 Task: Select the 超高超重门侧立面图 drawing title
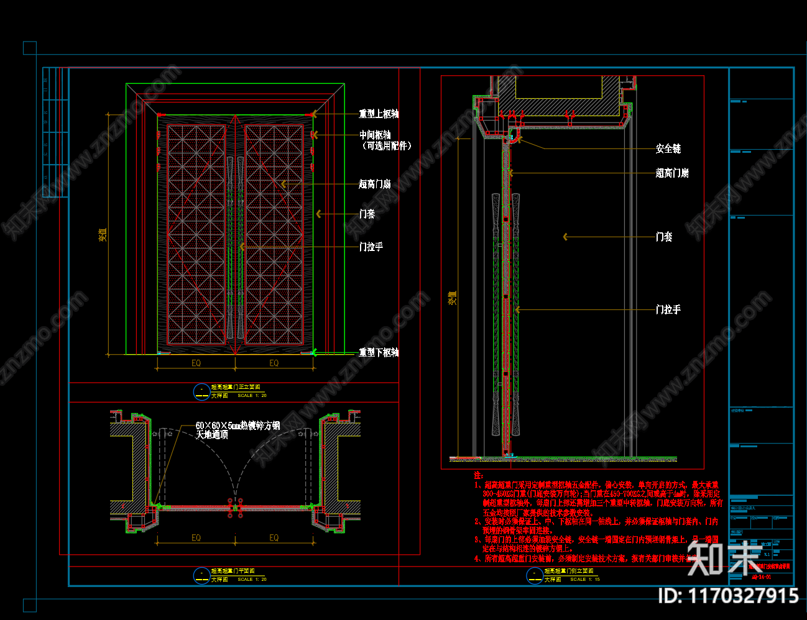(569, 570)
